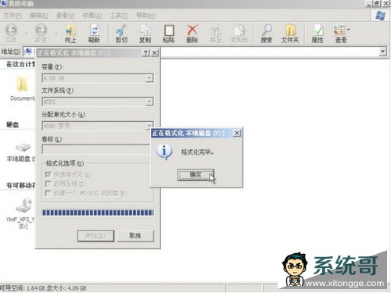Screen dimensions: 391x293
Task: Expand the File System (文件系统) NTFS dropdown
Action: (x=149, y=102)
